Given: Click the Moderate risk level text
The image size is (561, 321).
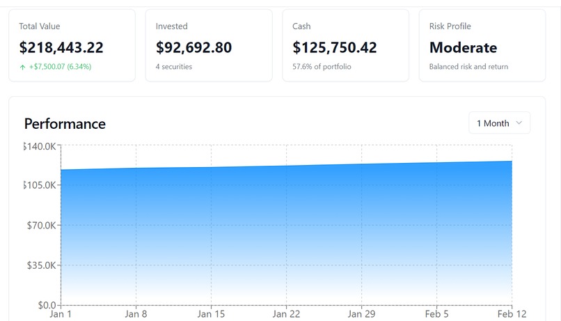Looking at the screenshot, I should coord(463,47).
